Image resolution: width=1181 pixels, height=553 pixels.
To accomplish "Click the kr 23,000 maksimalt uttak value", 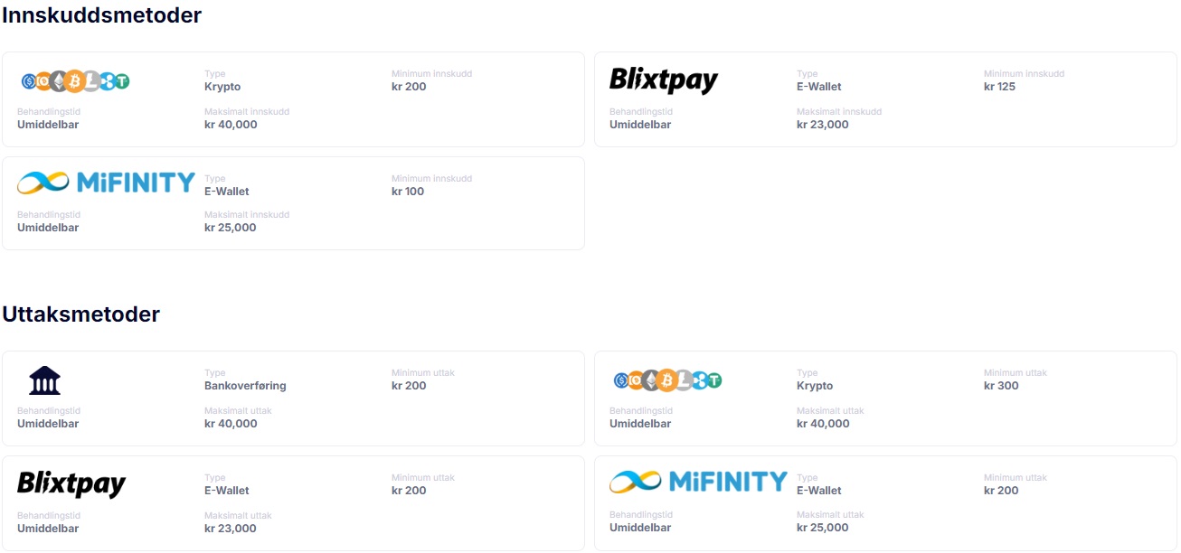I will coord(231,529).
